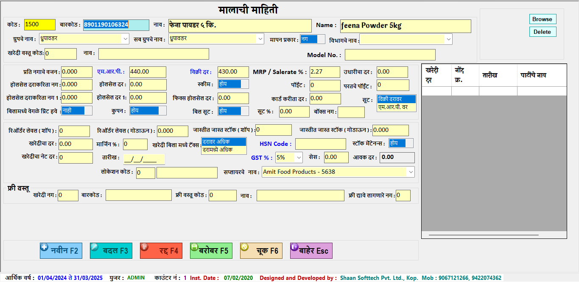Image resolution: width=579 pixels, height=282 pixels.
Task: Expand the सप्लायरचे नाव supplier dropdown
Action: (410, 172)
